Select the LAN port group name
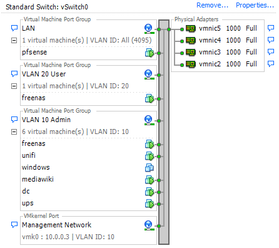This screenshot has height=248, width=279. (28, 28)
